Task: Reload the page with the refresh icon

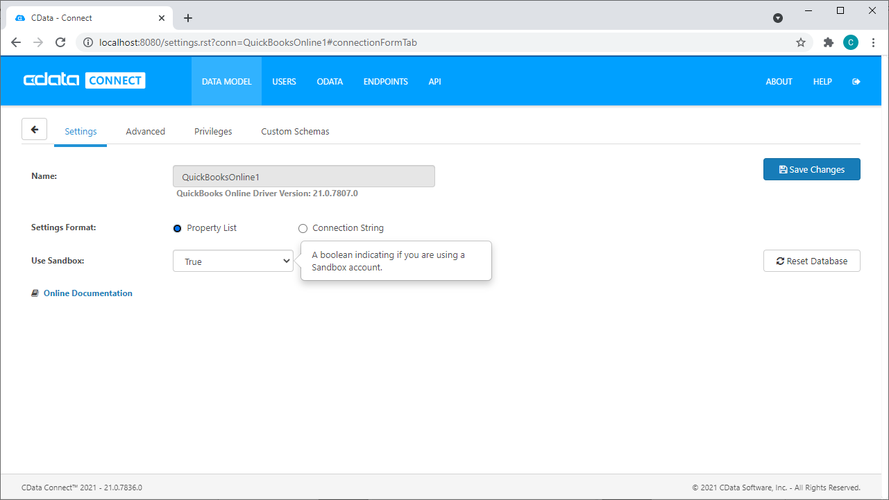Action: pos(60,42)
